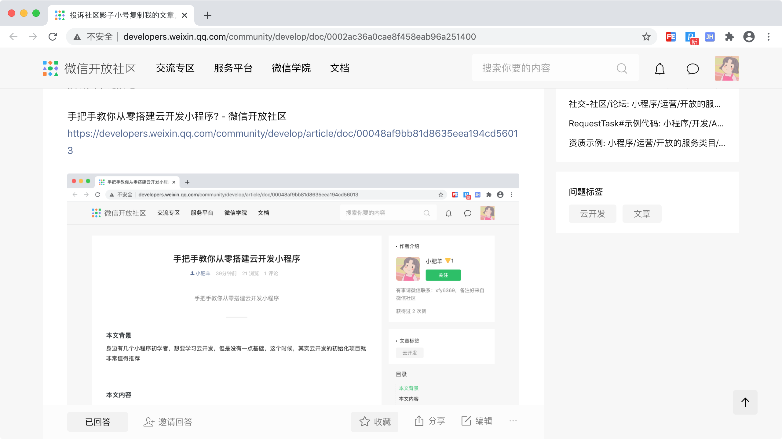Open the user avatar menu
Screen dimensions: 782x439
pyautogui.click(x=727, y=68)
